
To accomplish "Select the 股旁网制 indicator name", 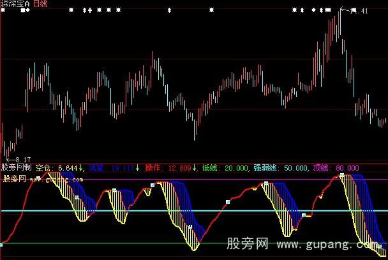I will (16, 168).
